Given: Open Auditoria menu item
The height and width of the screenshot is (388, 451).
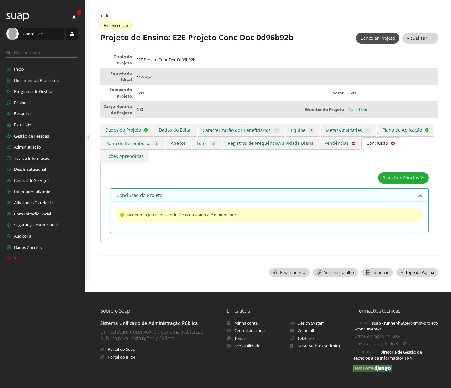Looking at the screenshot, I should click(x=42, y=236).
